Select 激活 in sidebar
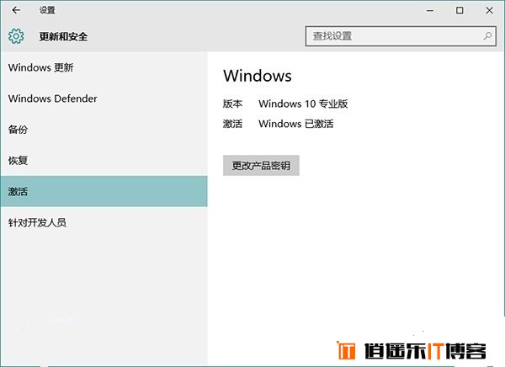Viewport: 505px width, 367px height. pos(104,191)
